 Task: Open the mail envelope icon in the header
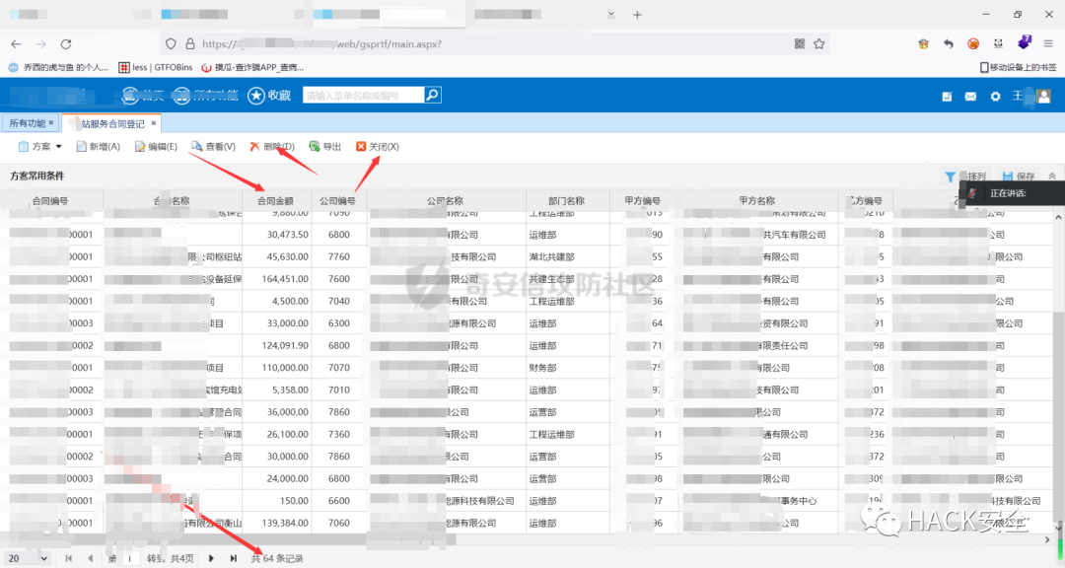coord(970,97)
